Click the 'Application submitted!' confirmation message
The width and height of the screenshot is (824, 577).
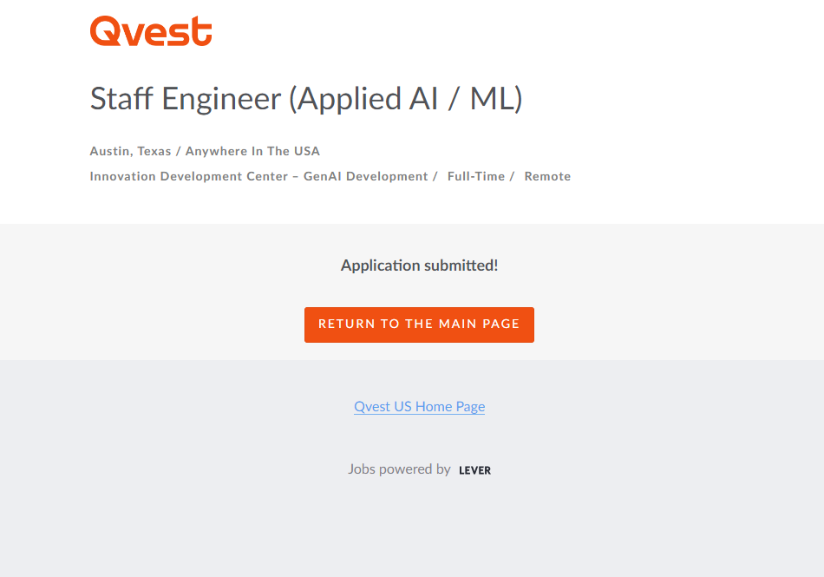[x=419, y=266]
